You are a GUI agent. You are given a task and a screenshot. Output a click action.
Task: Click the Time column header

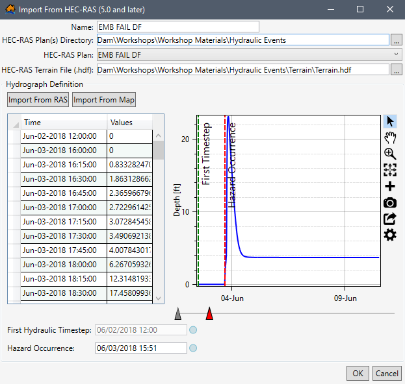pos(64,122)
